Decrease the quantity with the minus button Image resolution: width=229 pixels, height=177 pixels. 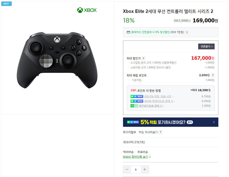click(x=127, y=169)
